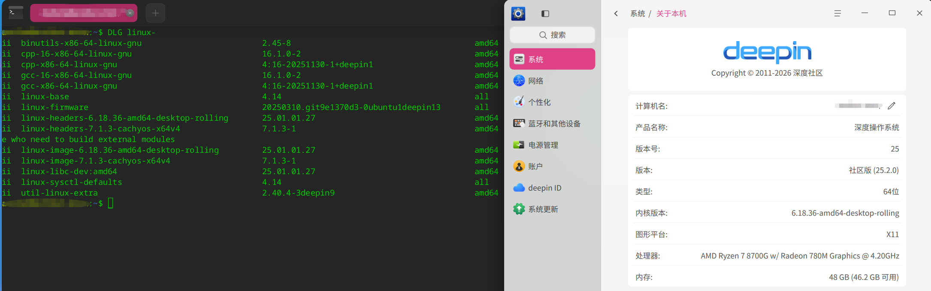Click the 个性化 paintbrush icon
Screen dimensions: 931x291
click(519, 102)
